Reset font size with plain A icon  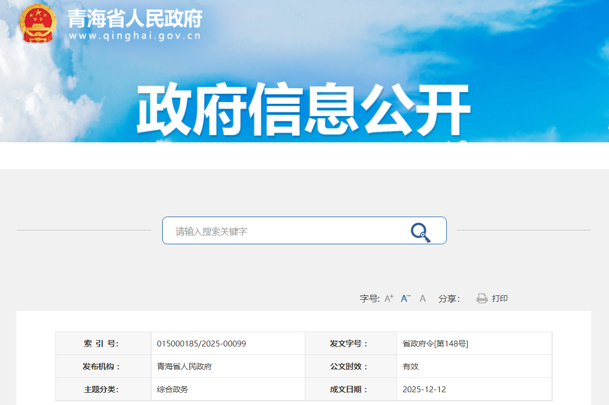pos(423,299)
